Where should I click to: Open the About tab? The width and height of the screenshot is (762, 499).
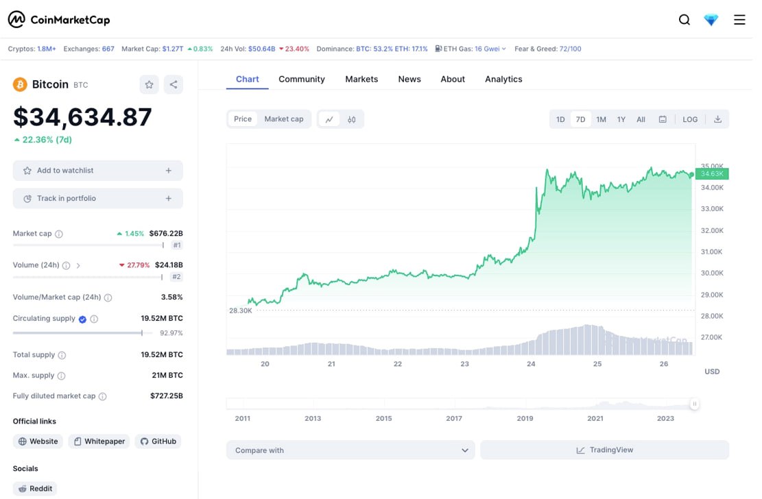(453, 80)
